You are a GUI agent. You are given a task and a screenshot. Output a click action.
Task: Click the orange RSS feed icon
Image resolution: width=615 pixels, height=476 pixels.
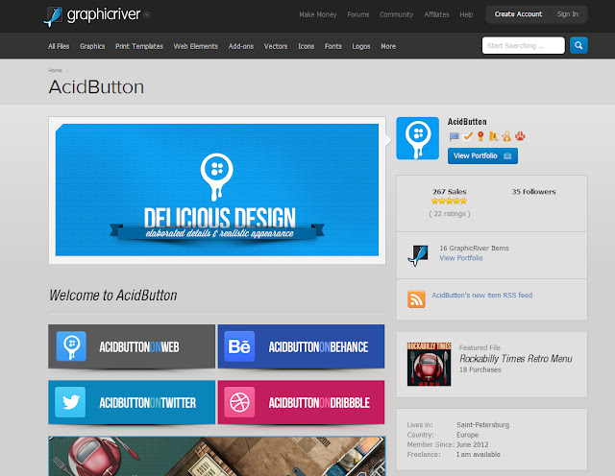pos(416,299)
